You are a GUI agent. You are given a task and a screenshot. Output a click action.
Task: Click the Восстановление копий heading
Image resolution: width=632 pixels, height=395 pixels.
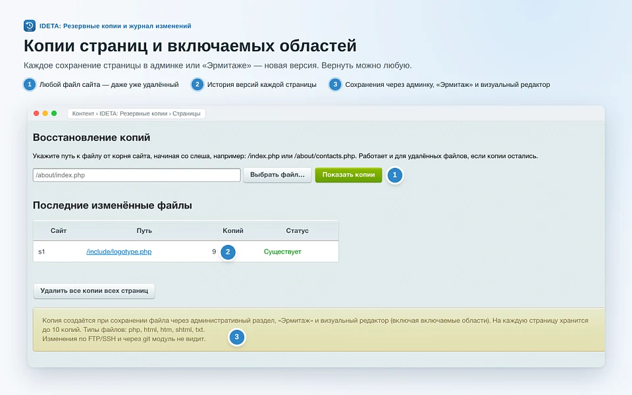(92, 138)
